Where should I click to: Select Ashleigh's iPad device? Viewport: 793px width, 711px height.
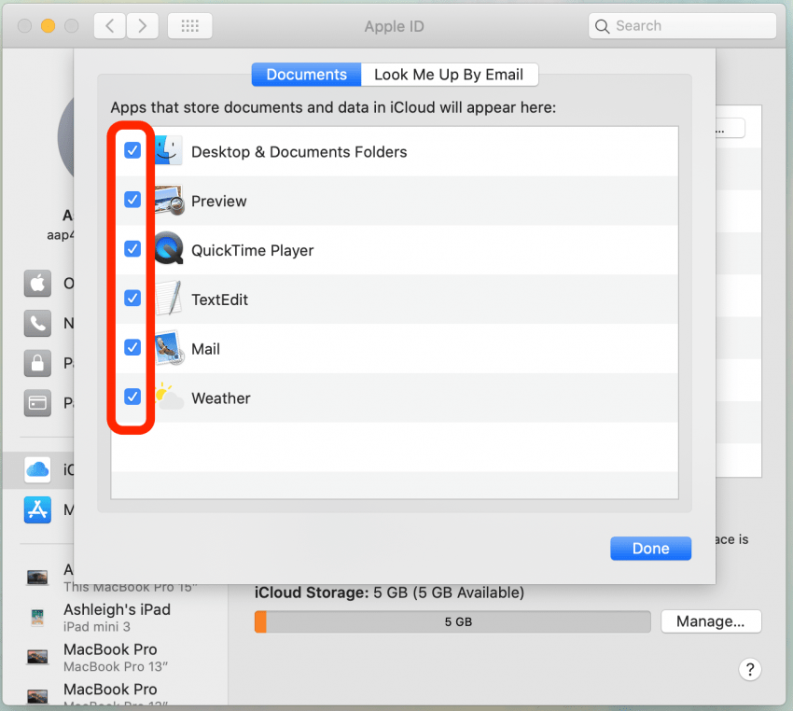(117, 618)
